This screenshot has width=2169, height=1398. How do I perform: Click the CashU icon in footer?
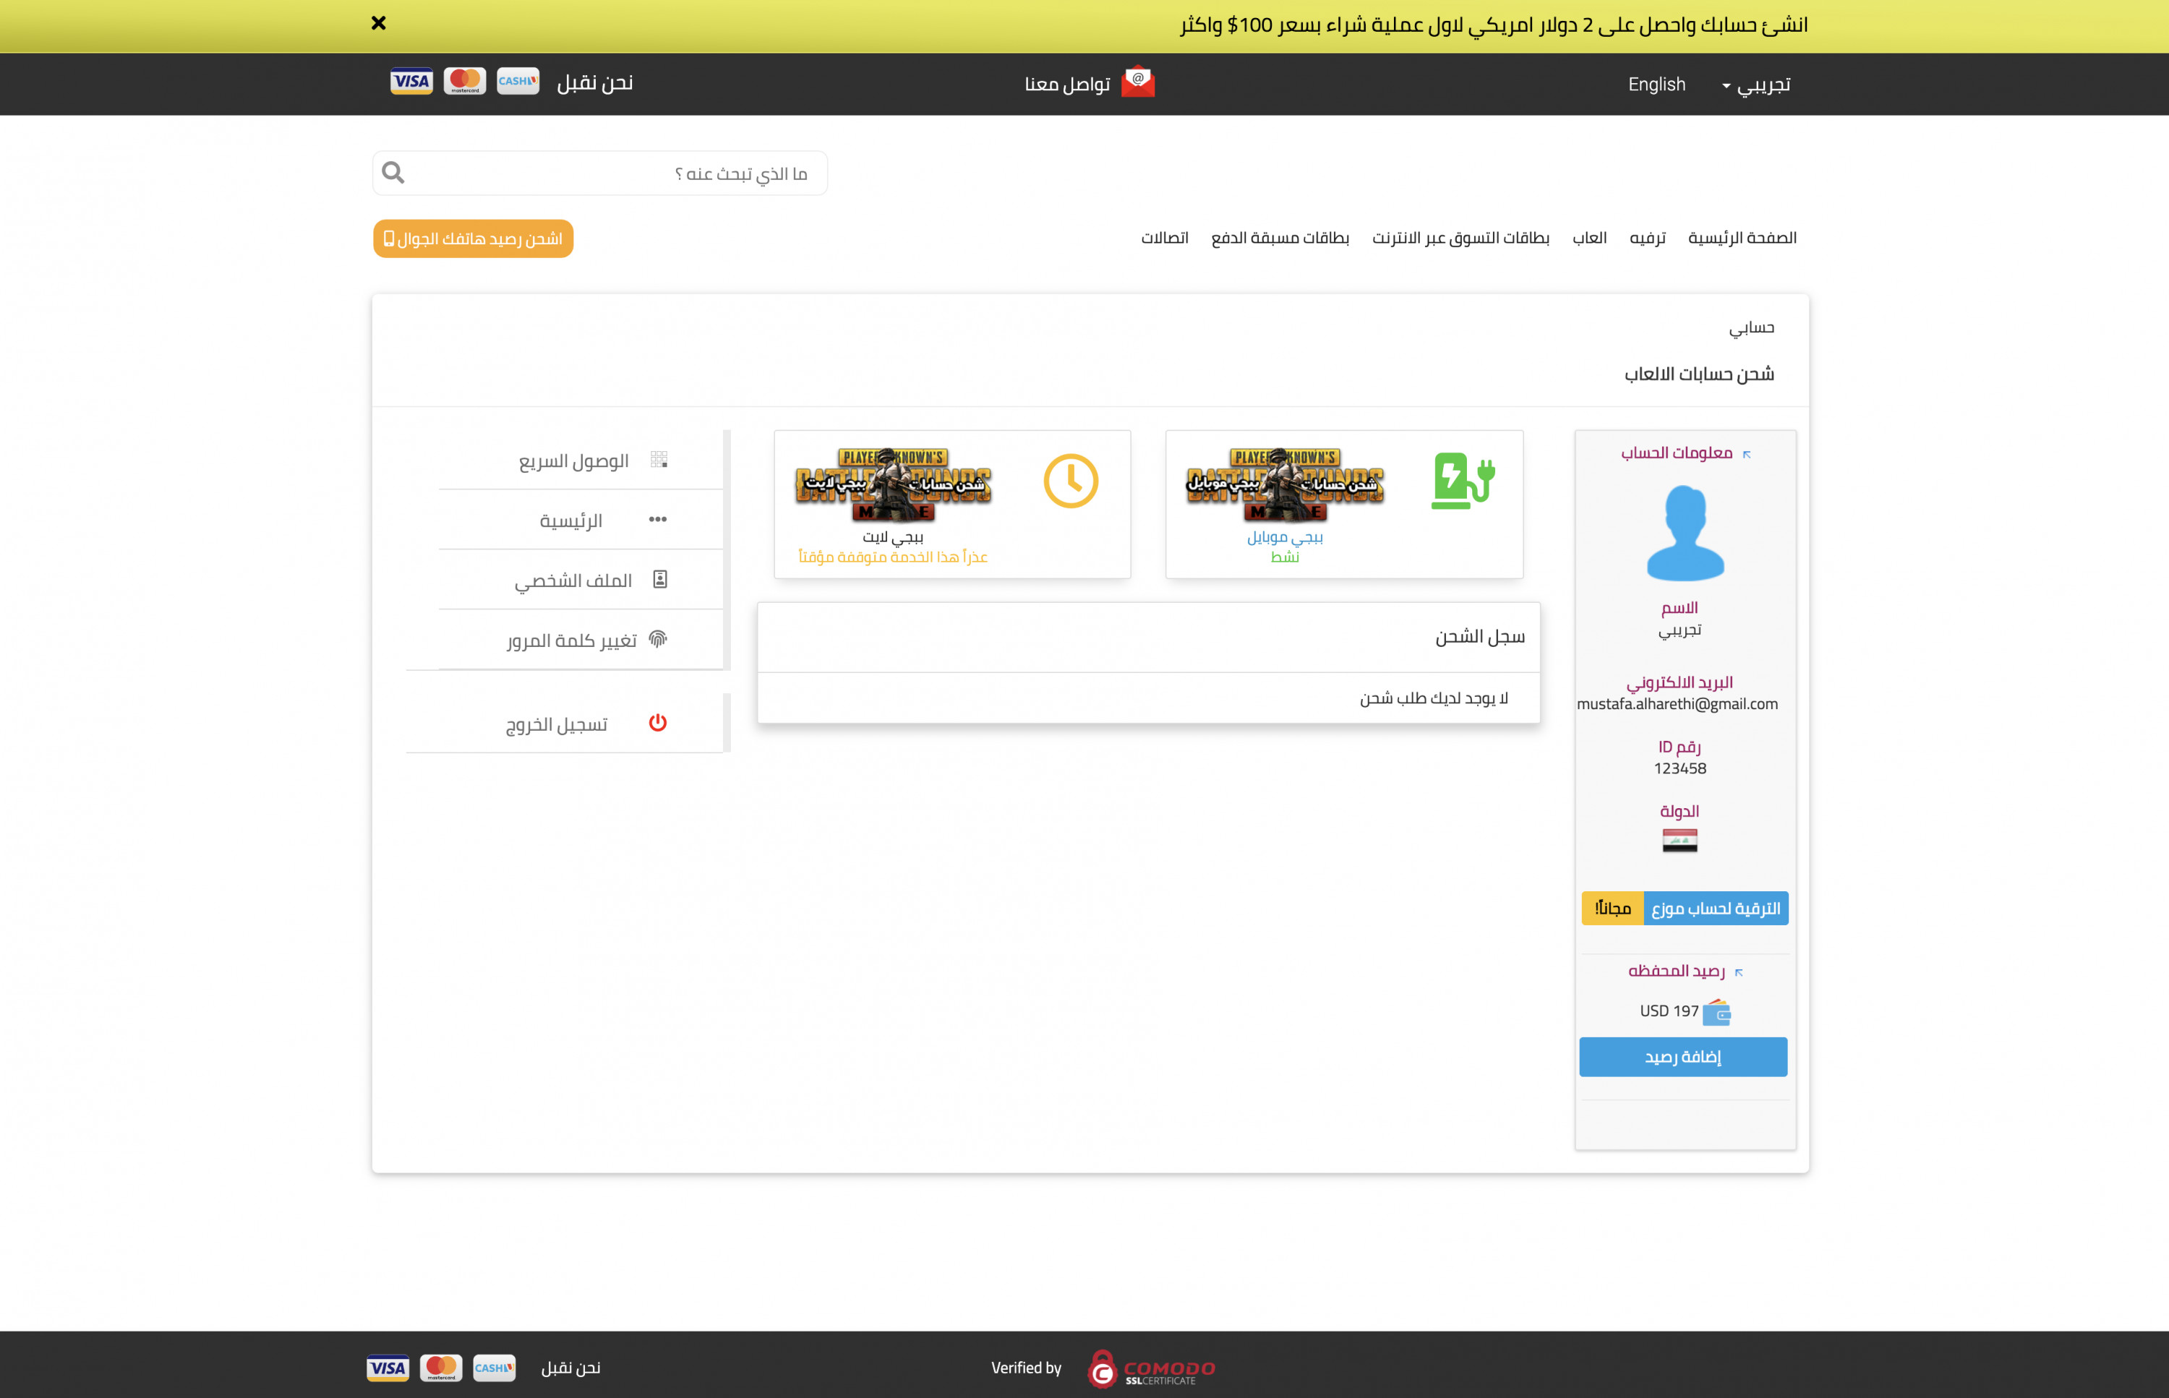click(495, 1367)
